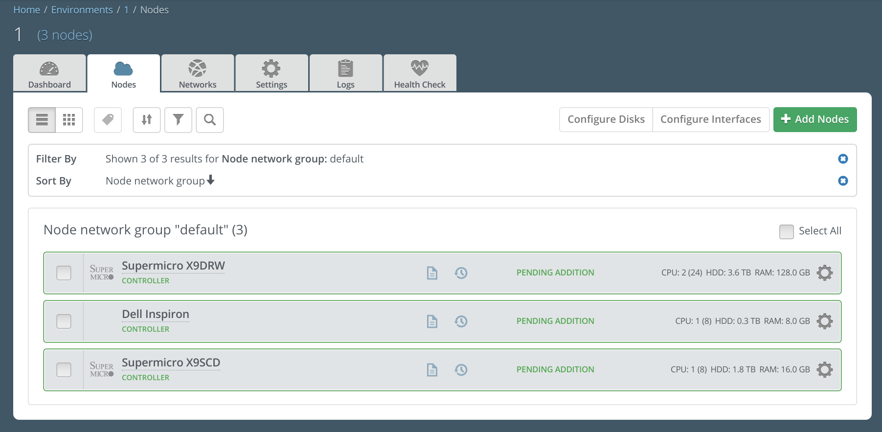
Task: Follow the Environments breadcrumb link
Action: (x=82, y=10)
